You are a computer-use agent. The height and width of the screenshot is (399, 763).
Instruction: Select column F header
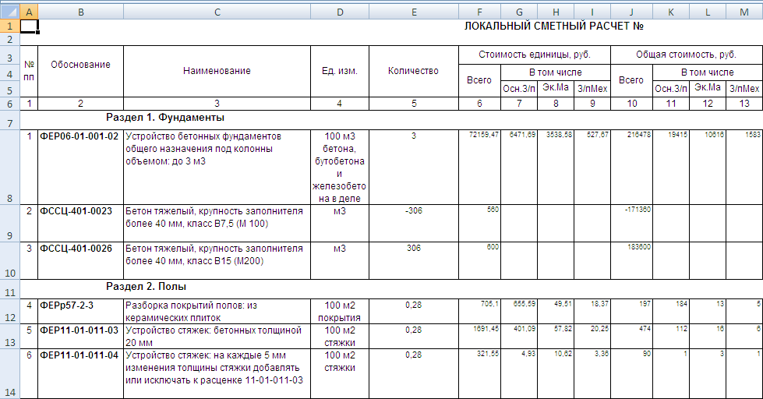click(x=479, y=12)
